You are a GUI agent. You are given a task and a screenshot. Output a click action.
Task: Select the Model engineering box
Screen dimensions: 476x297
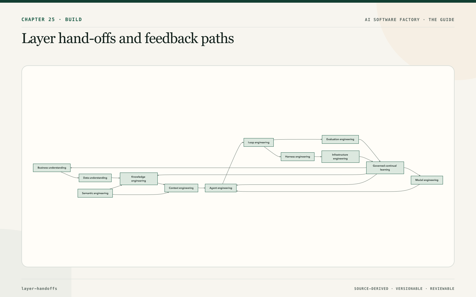pos(427,180)
